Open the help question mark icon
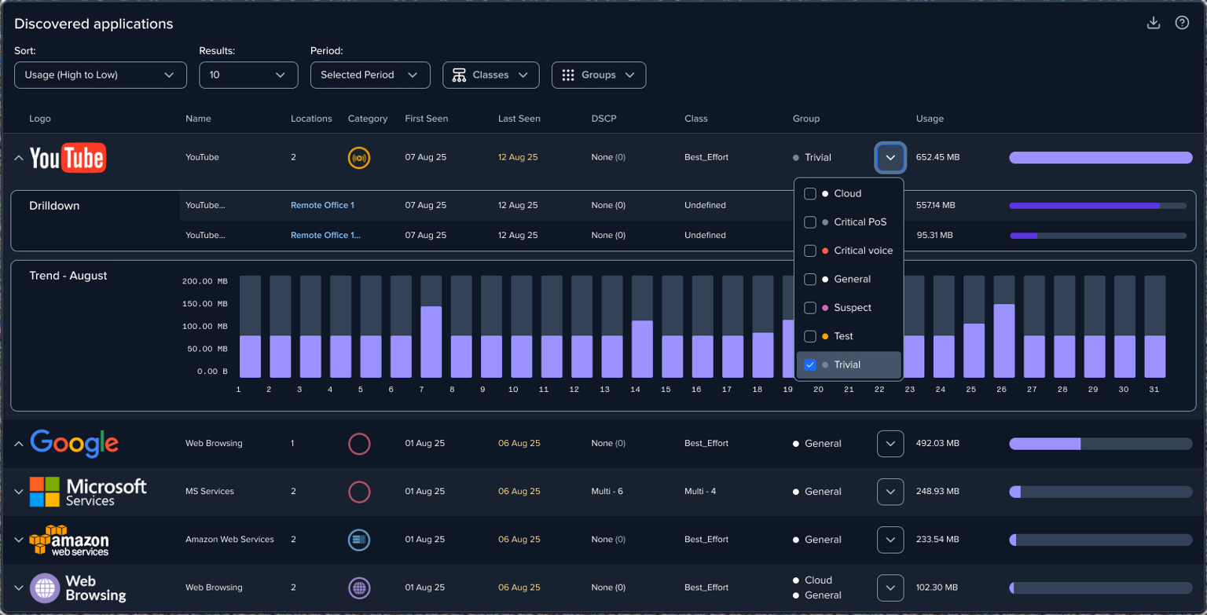The width and height of the screenshot is (1207, 615). pos(1183,23)
